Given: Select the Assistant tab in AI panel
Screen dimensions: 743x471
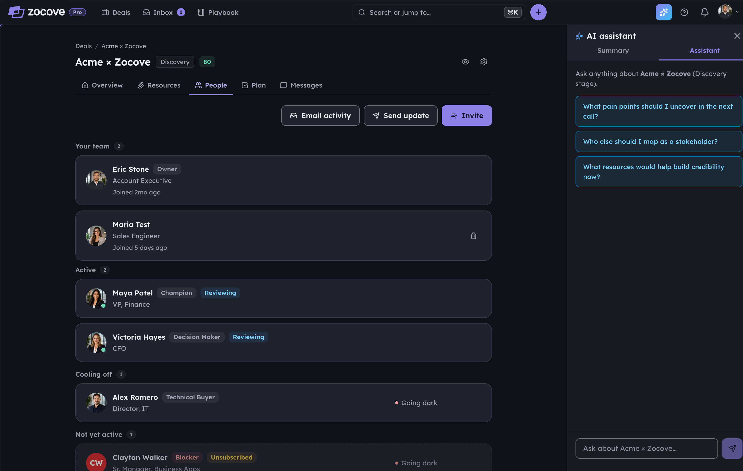Looking at the screenshot, I should click(705, 51).
